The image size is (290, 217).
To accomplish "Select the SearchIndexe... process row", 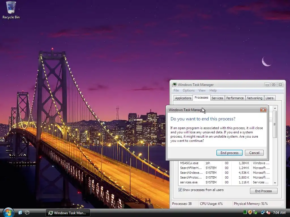I will [x=225, y=173].
